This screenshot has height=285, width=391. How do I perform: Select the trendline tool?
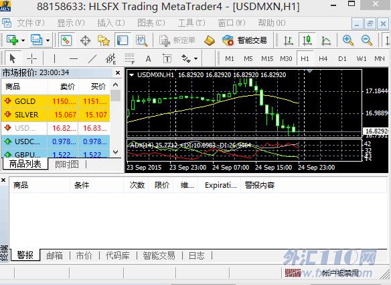point(92,59)
